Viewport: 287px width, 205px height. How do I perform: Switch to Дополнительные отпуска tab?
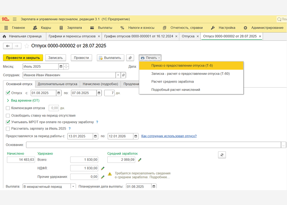tap(57, 84)
